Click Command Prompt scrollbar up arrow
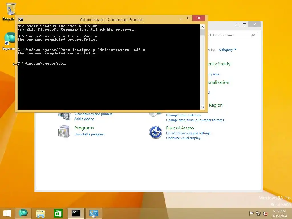The height and width of the screenshot is (219, 292). click(203, 27)
